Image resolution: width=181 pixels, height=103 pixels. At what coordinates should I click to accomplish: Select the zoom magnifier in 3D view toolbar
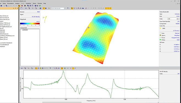[76, 8]
